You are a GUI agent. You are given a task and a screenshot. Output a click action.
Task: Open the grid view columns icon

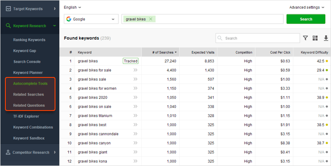[315, 38]
